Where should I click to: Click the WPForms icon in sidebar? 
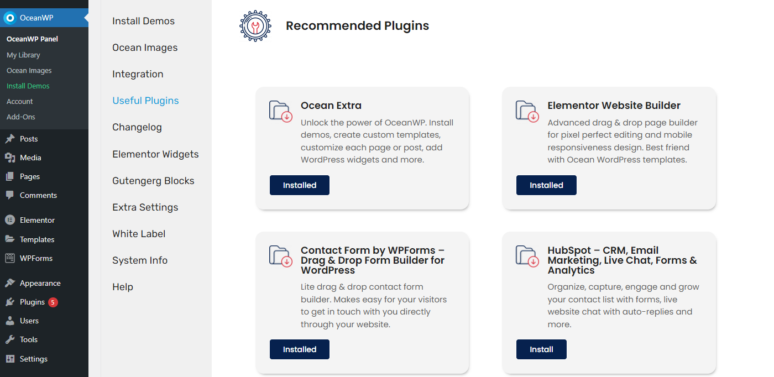click(10, 258)
